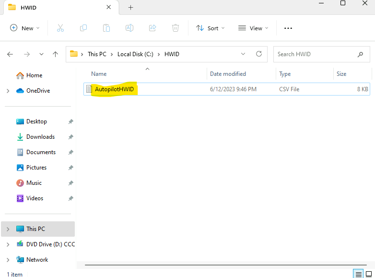Open Music quick access folder
375x278 pixels.
34,183
